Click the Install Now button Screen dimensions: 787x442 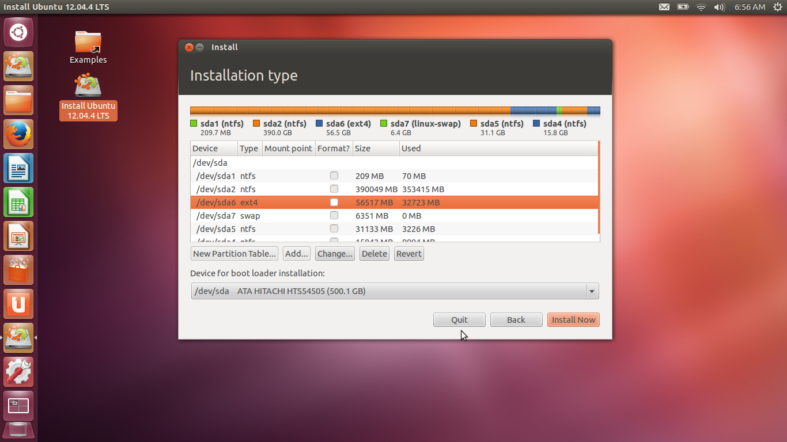(573, 320)
